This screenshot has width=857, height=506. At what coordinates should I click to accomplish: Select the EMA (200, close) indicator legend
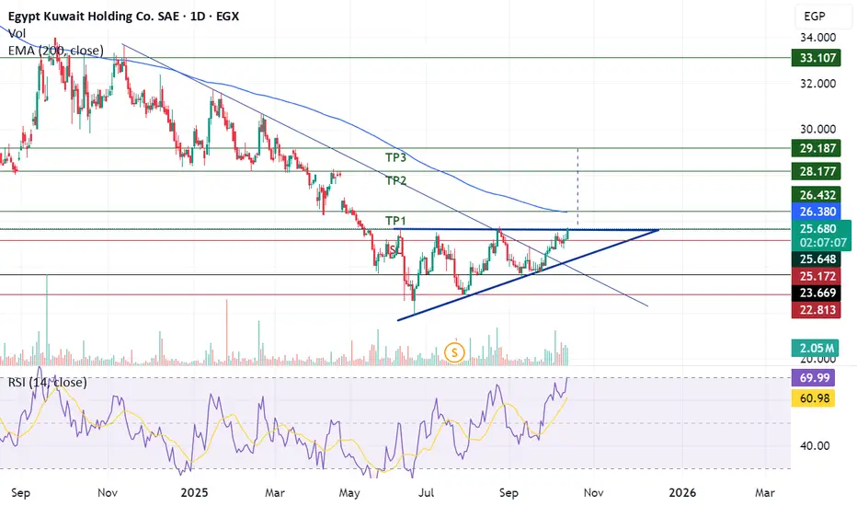[56, 51]
